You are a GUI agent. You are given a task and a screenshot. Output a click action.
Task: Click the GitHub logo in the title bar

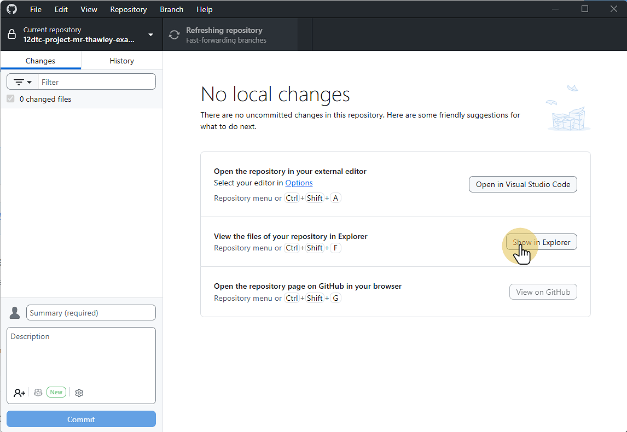(11, 9)
